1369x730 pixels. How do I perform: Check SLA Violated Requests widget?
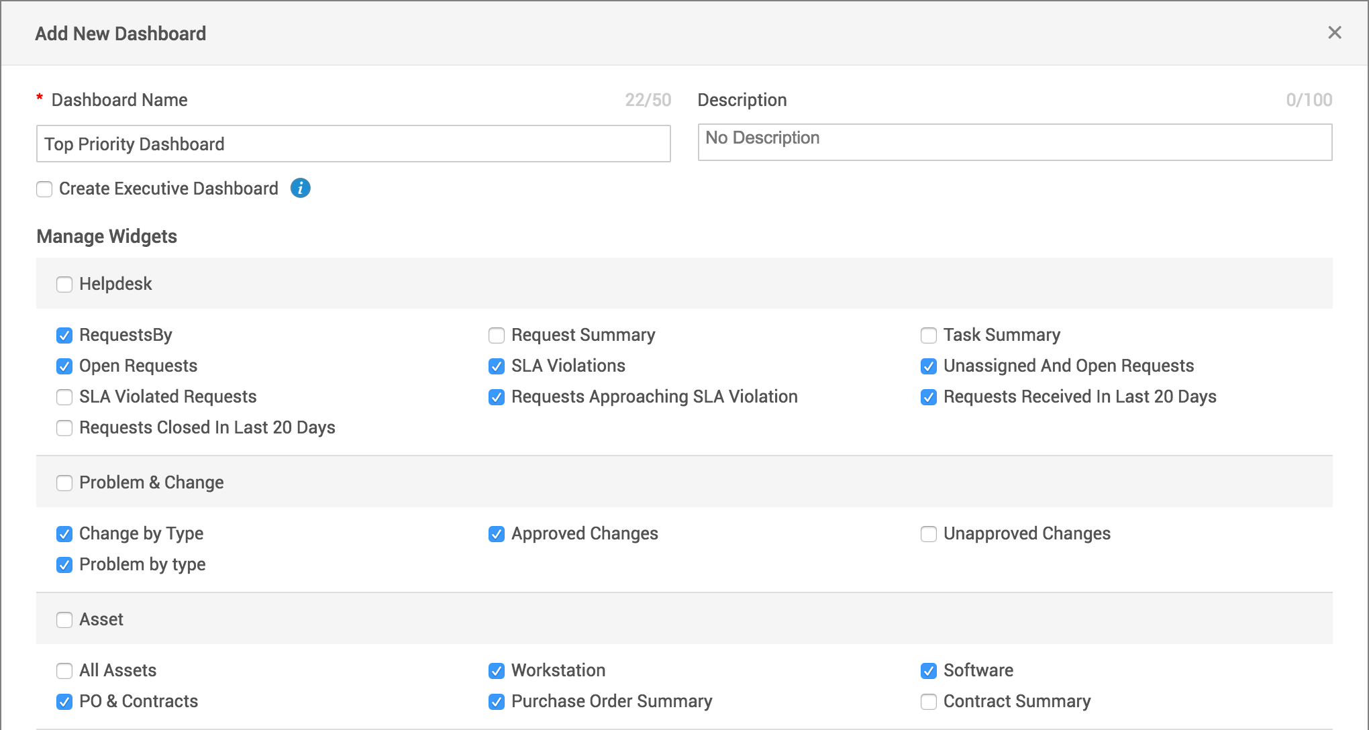point(64,397)
